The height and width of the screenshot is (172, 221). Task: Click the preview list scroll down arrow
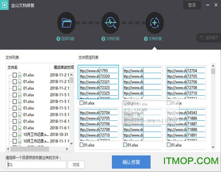point(213,147)
